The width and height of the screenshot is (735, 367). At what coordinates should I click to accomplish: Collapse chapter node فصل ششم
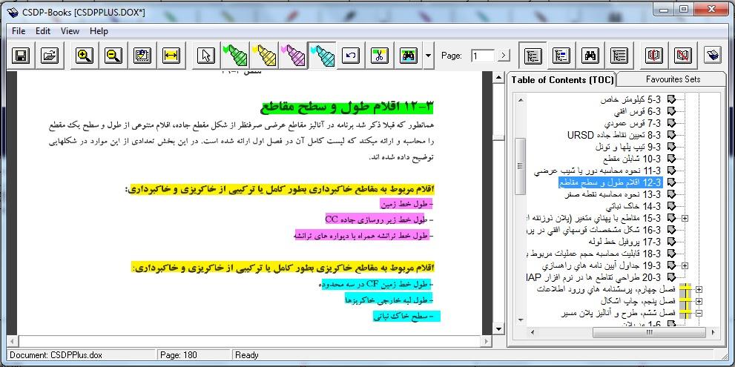(x=699, y=313)
